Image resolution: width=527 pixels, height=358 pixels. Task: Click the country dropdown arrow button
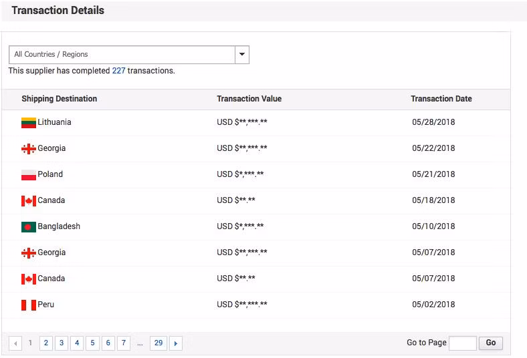[242, 55]
